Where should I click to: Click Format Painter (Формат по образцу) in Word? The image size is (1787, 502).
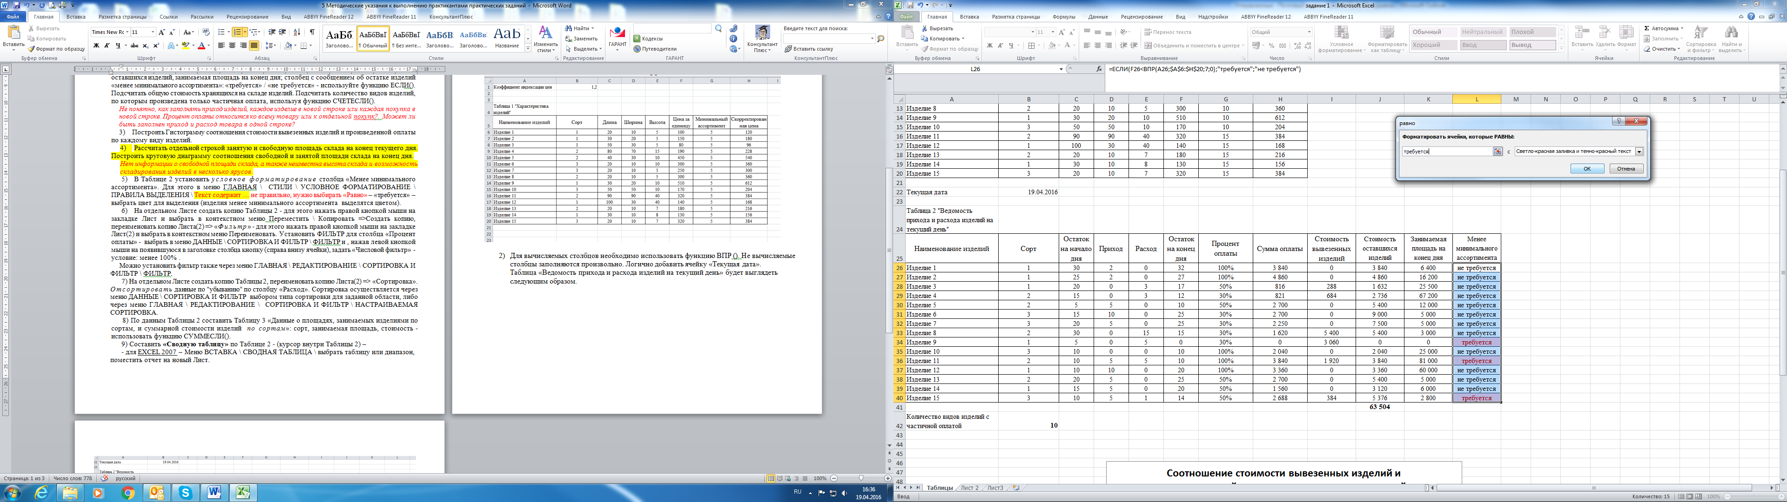[56, 49]
